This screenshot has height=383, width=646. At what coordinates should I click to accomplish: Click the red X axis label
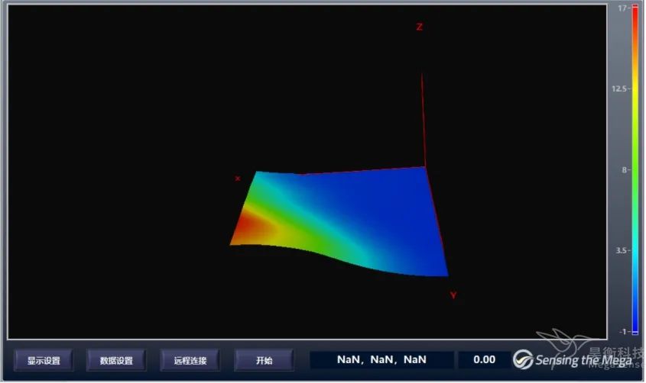pos(238,179)
